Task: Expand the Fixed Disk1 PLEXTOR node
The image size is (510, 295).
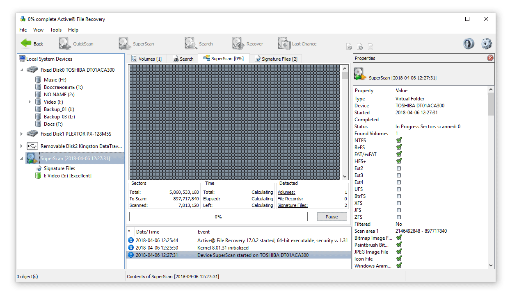Action: 22,134
